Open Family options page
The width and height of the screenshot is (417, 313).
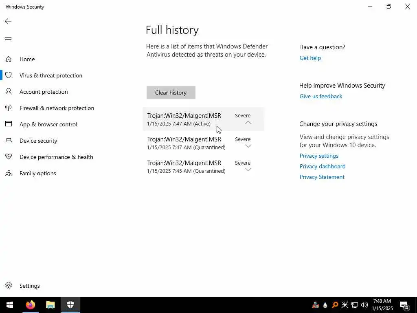pyautogui.click(x=38, y=173)
